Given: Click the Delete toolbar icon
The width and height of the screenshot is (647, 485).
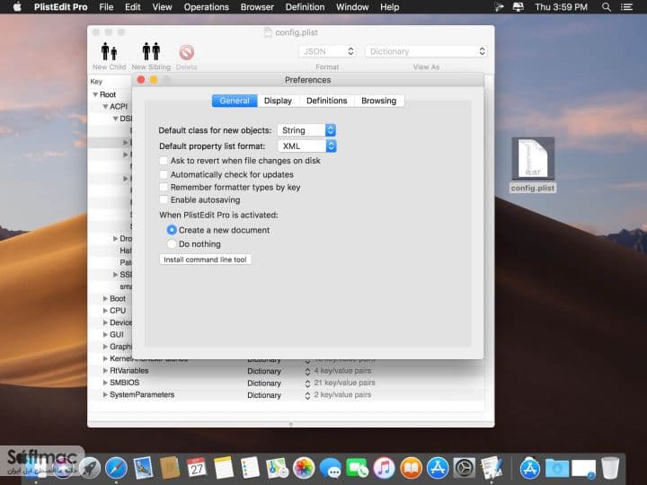Looking at the screenshot, I should (187, 52).
